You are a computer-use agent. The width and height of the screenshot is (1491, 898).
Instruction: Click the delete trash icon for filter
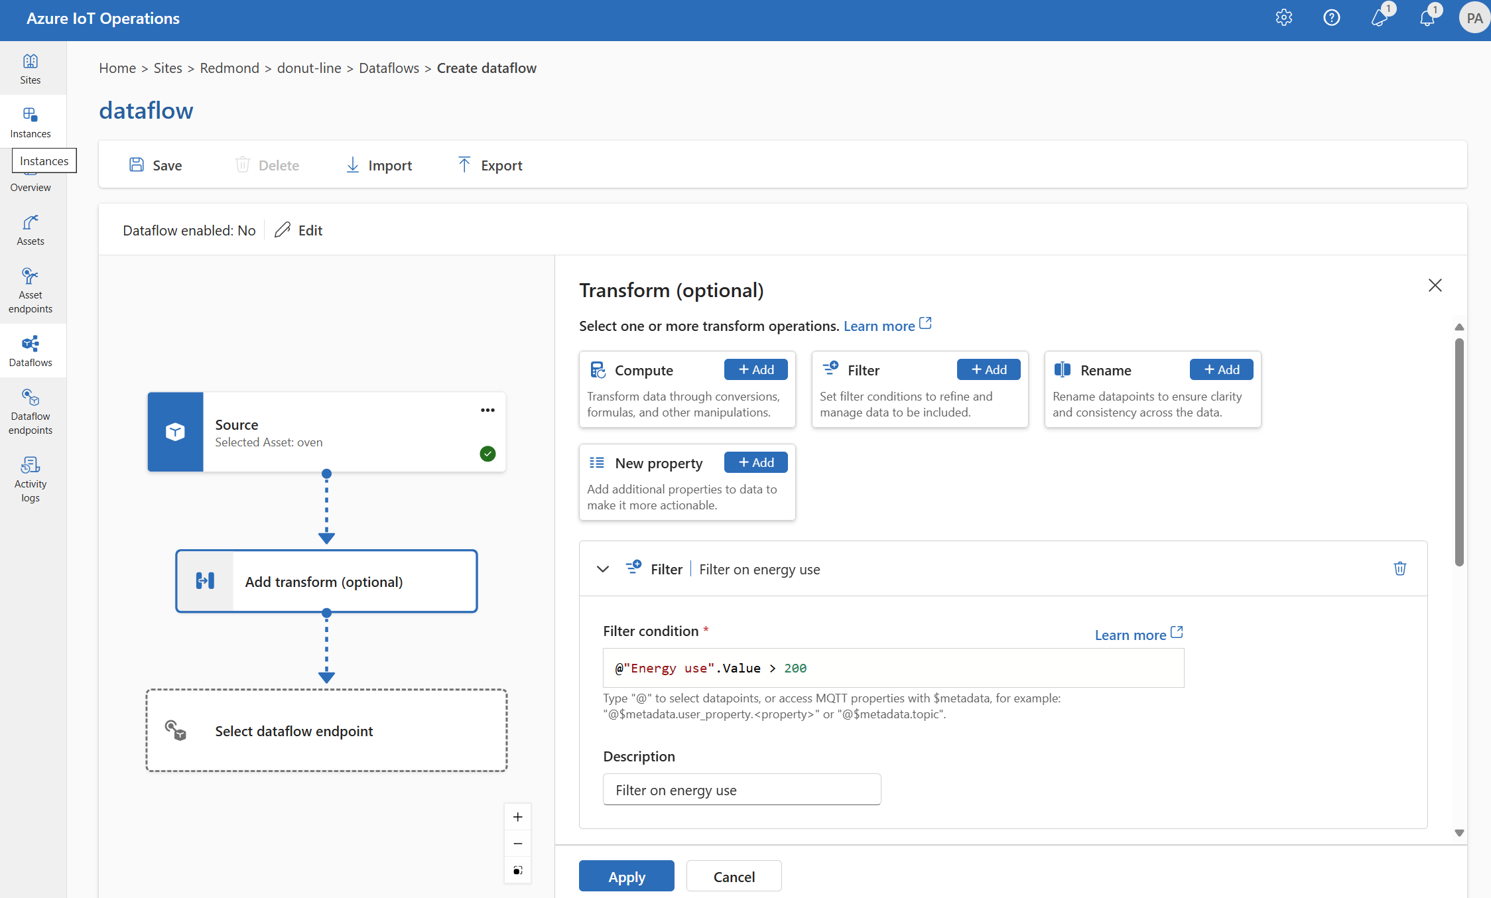coord(1399,569)
